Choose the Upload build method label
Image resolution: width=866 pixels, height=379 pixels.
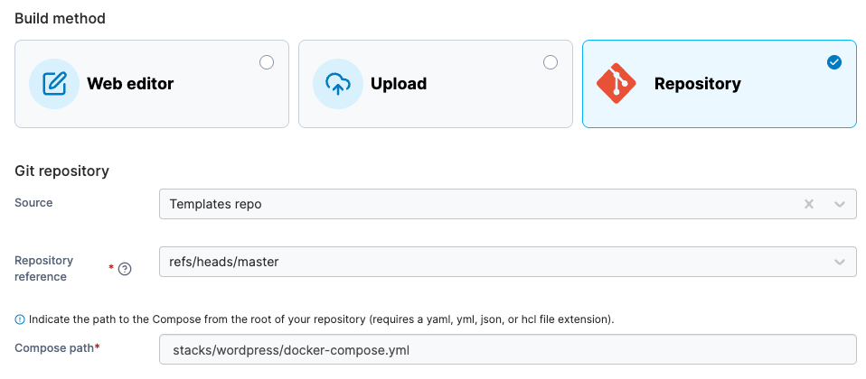pyautogui.click(x=399, y=84)
